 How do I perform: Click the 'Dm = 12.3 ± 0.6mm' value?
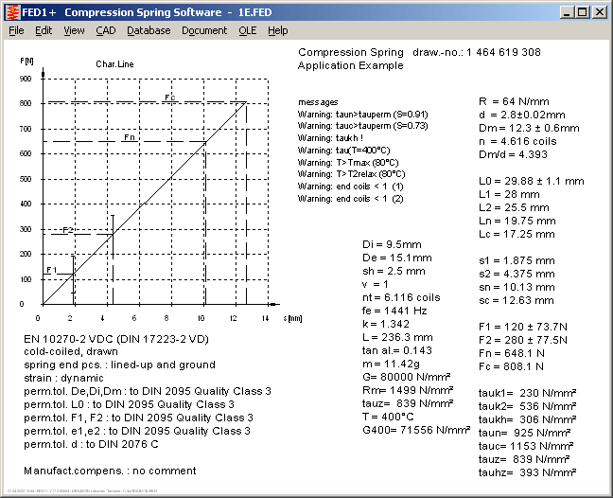(529, 129)
